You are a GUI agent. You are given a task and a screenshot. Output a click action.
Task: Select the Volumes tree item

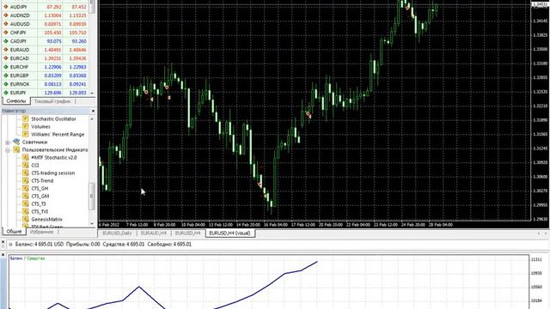(40, 127)
